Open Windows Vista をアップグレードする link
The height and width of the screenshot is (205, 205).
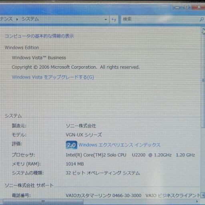point(53,77)
